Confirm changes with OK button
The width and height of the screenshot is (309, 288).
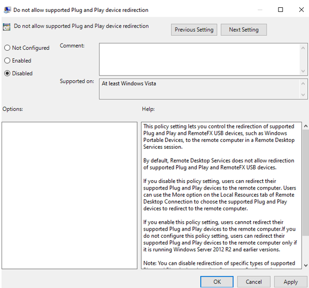(217, 282)
